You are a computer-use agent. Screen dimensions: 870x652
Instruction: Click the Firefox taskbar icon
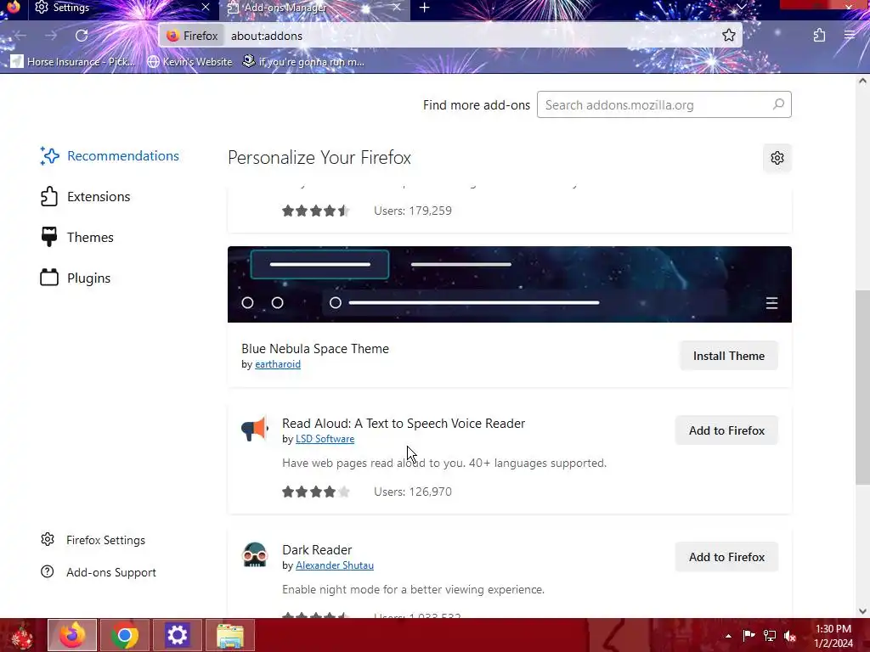pyautogui.click(x=72, y=635)
